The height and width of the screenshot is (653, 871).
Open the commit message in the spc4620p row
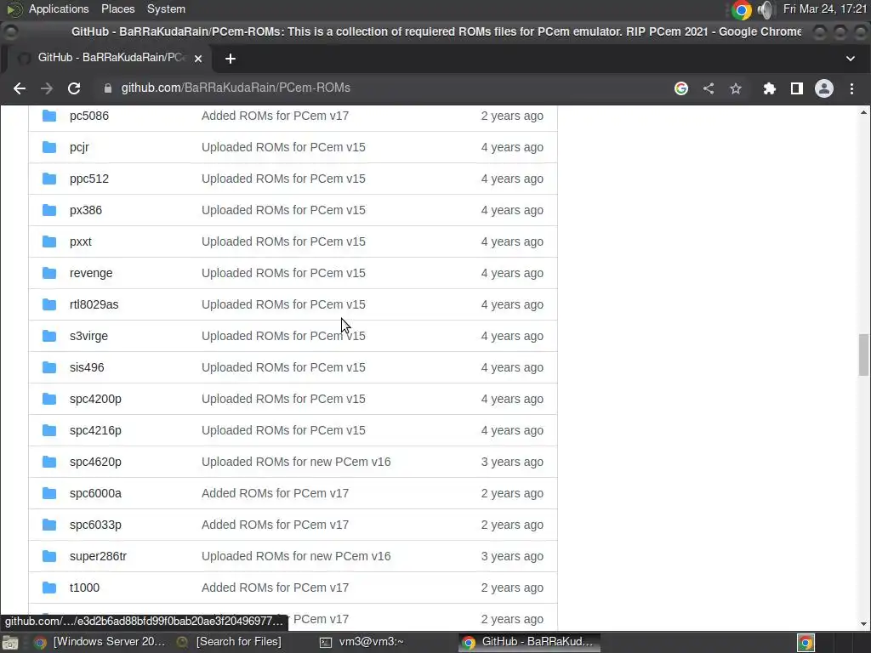[x=296, y=462]
